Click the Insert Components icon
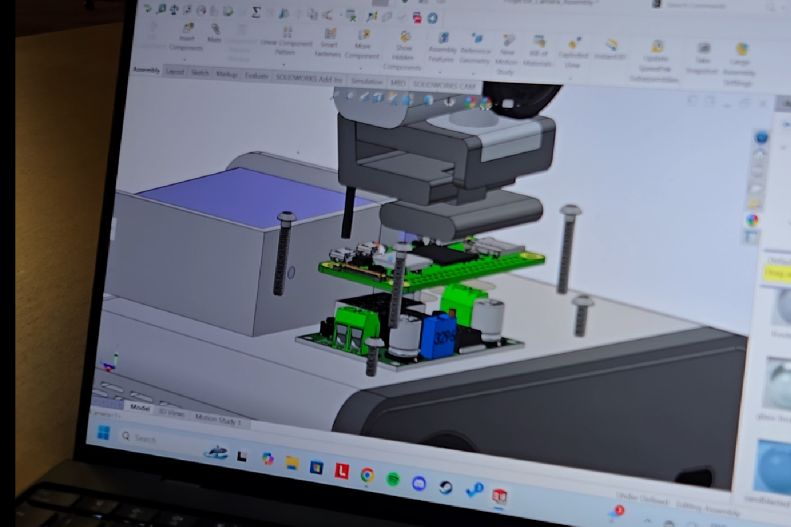The height and width of the screenshot is (527, 791). (x=188, y=27)
